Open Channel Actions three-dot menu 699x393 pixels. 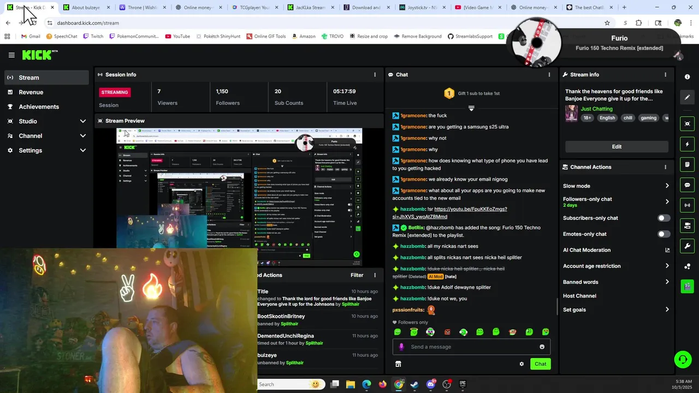coord(665,167)
